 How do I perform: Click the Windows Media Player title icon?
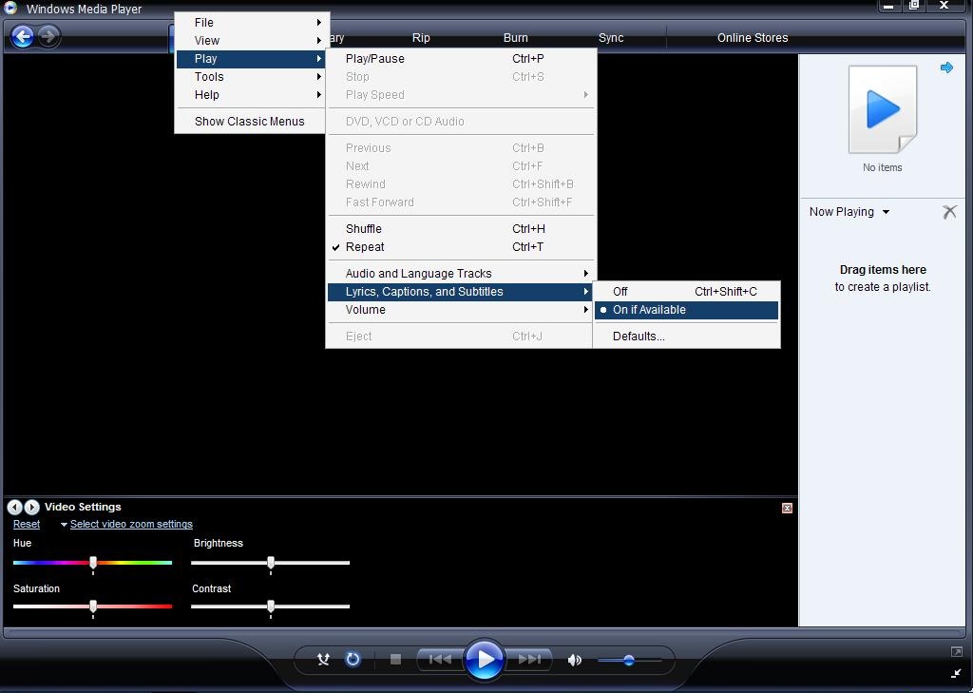click(x=10, y=8)
